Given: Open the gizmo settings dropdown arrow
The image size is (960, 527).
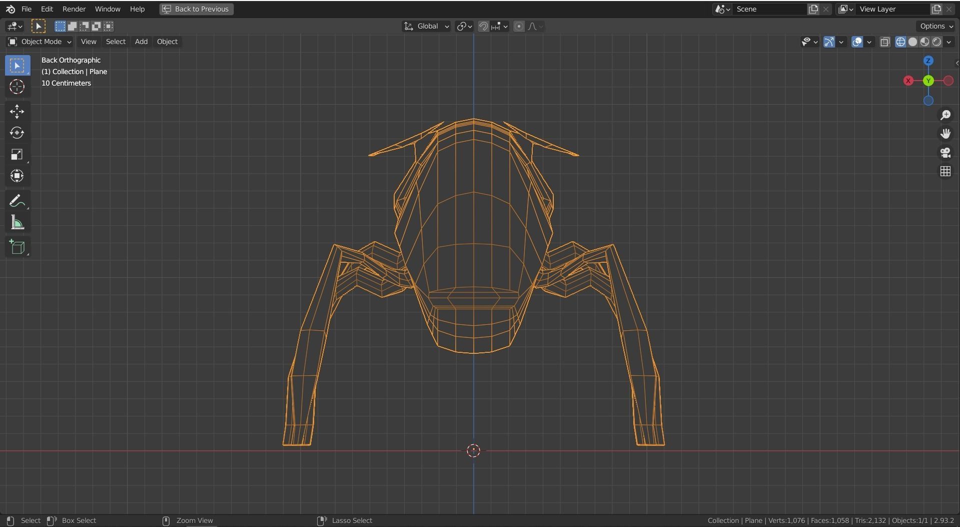Looking at the screenshot, I should [x=841, y=42].
